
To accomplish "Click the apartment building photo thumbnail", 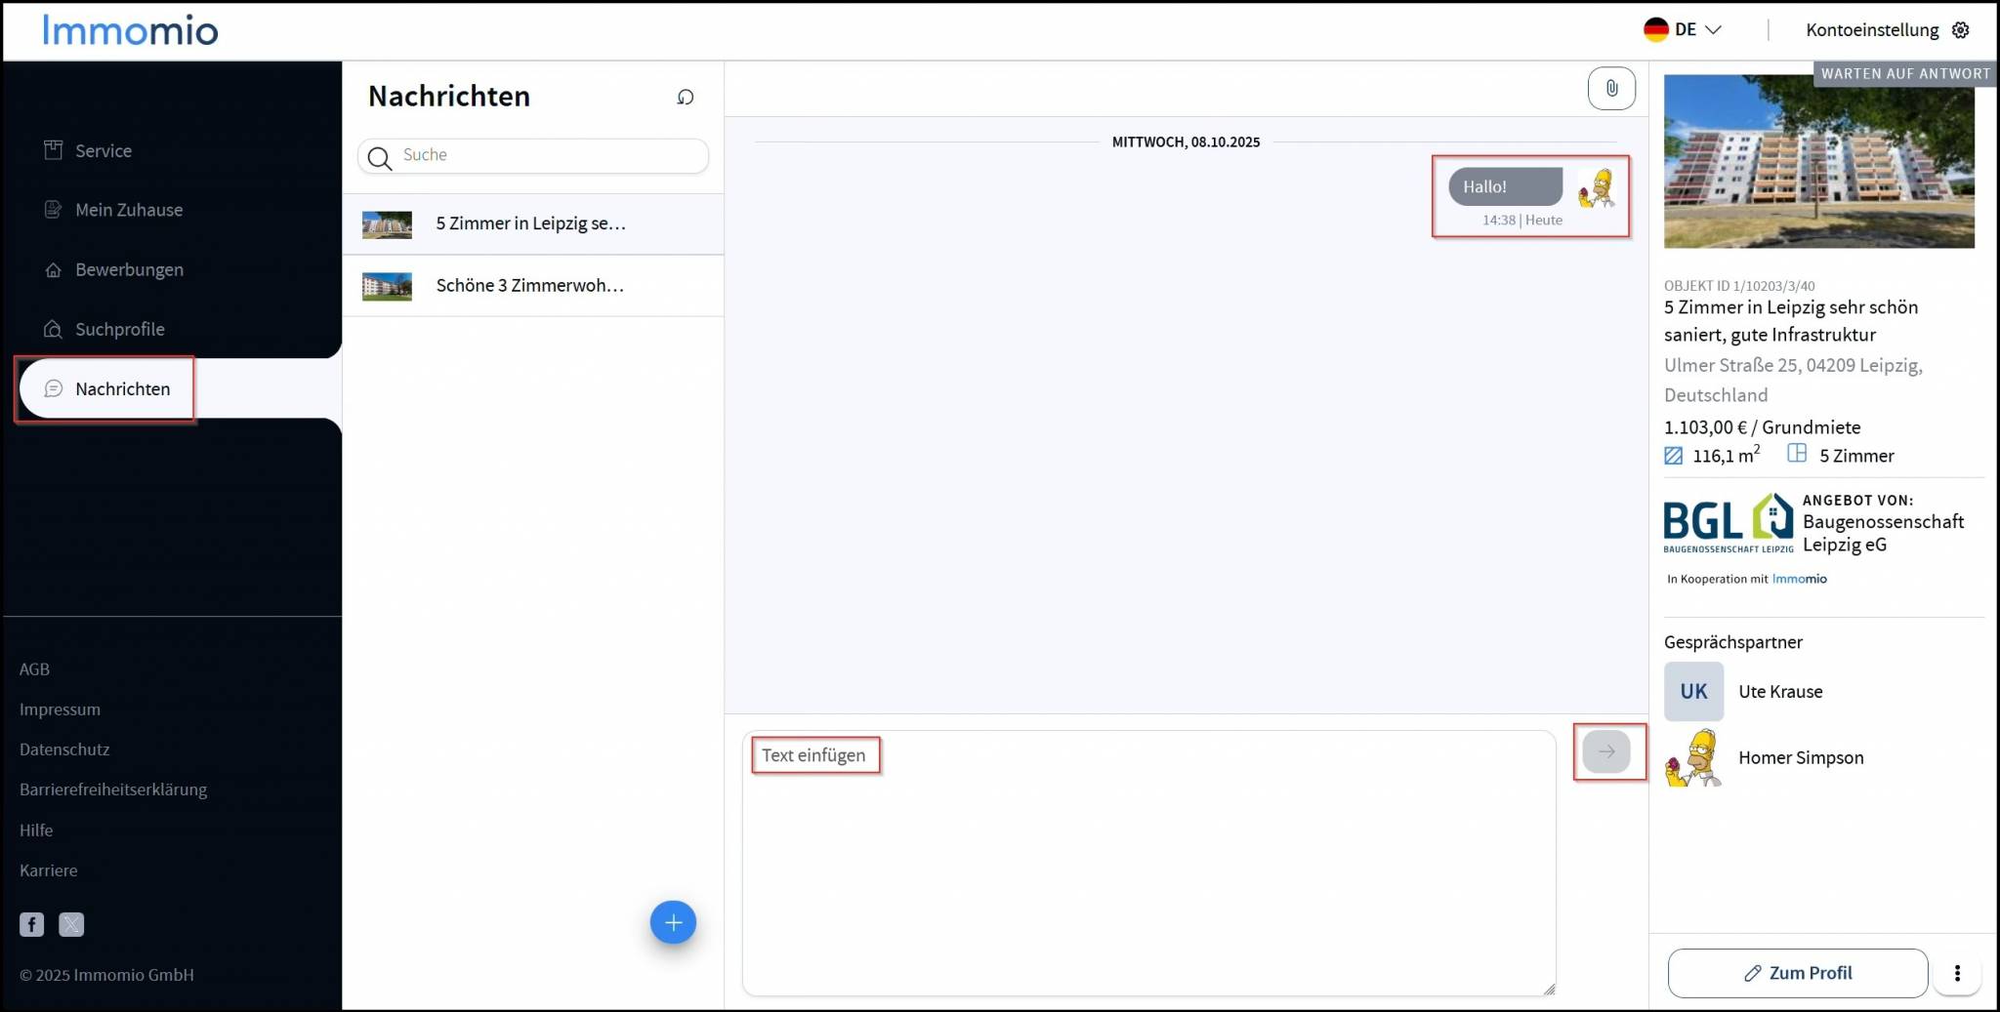I will [1818, 161].
